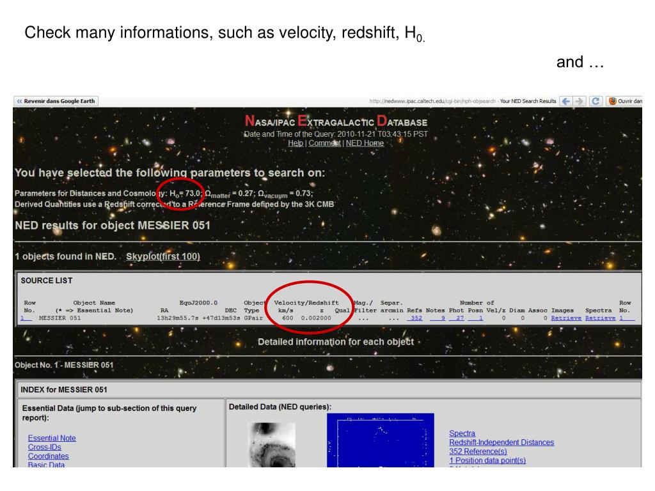Select the object name MESSIER 051 in the table
655x491 pixels.
point(59,318)
